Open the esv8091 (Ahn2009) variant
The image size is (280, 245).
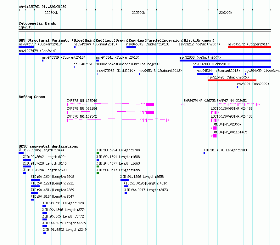click(253, 84)
